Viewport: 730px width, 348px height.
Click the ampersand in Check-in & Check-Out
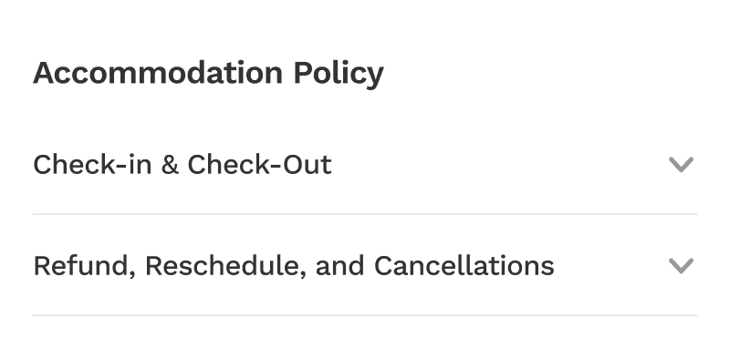170,165
